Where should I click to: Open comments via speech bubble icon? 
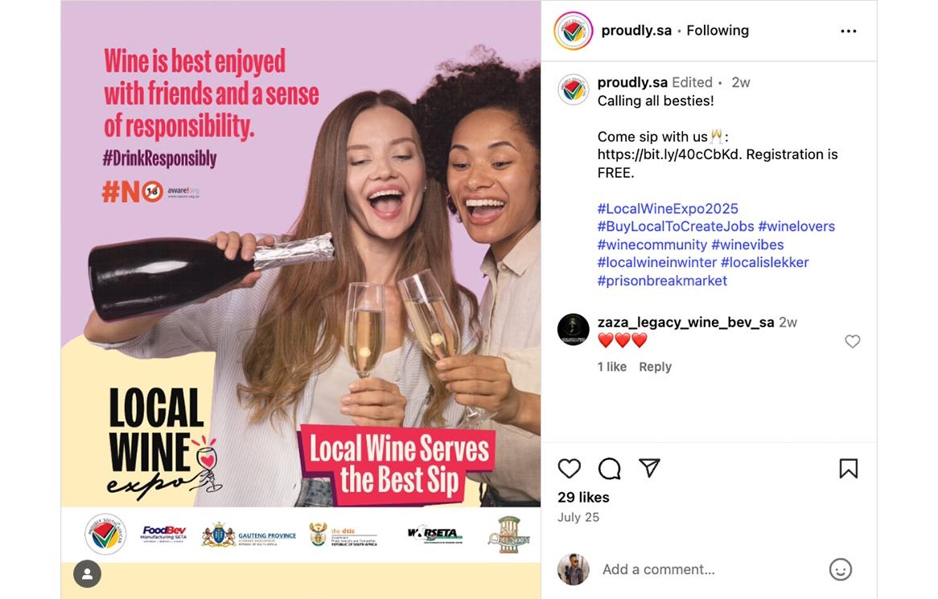click(609, 468)
